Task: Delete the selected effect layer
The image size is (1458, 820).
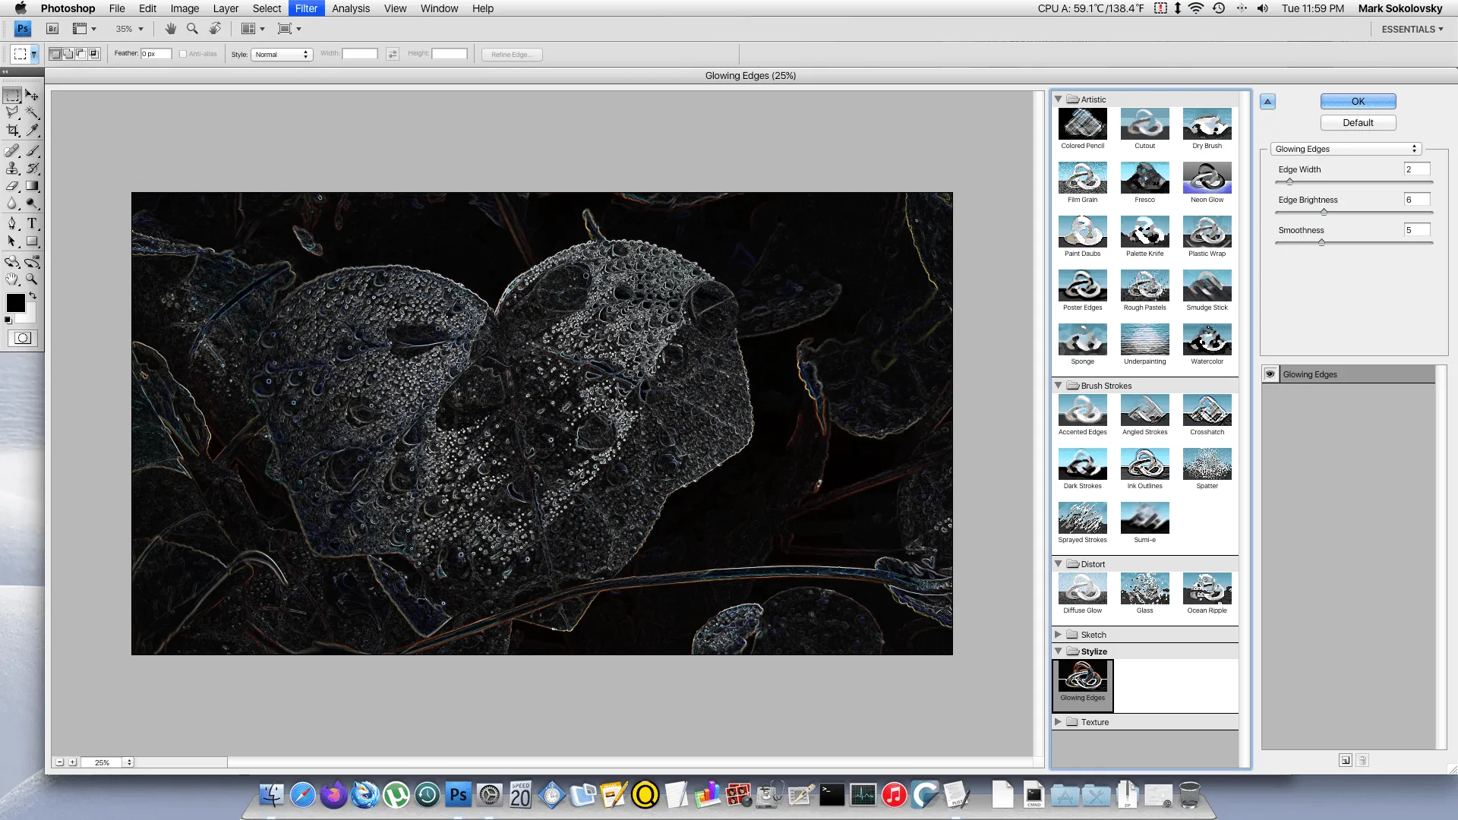Action: click(1363, 760)
